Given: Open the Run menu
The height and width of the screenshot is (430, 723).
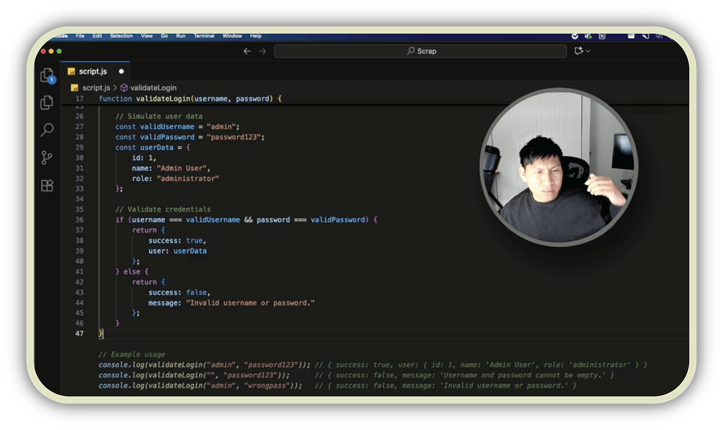Looking at the screenshot, I should 181,36.
